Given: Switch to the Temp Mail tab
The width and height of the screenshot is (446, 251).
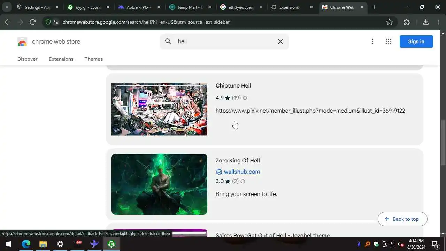Looking at the screenshot, I should (x=190, y=7).
